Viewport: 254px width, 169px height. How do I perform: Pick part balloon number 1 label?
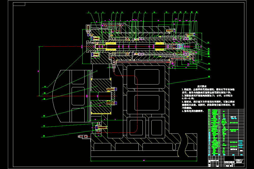tap(89, 12)
